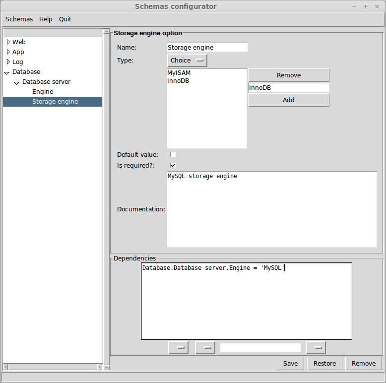The image size is (386, 383).
Task: Toggle the Default value checkbox
Action: [173, 155]
